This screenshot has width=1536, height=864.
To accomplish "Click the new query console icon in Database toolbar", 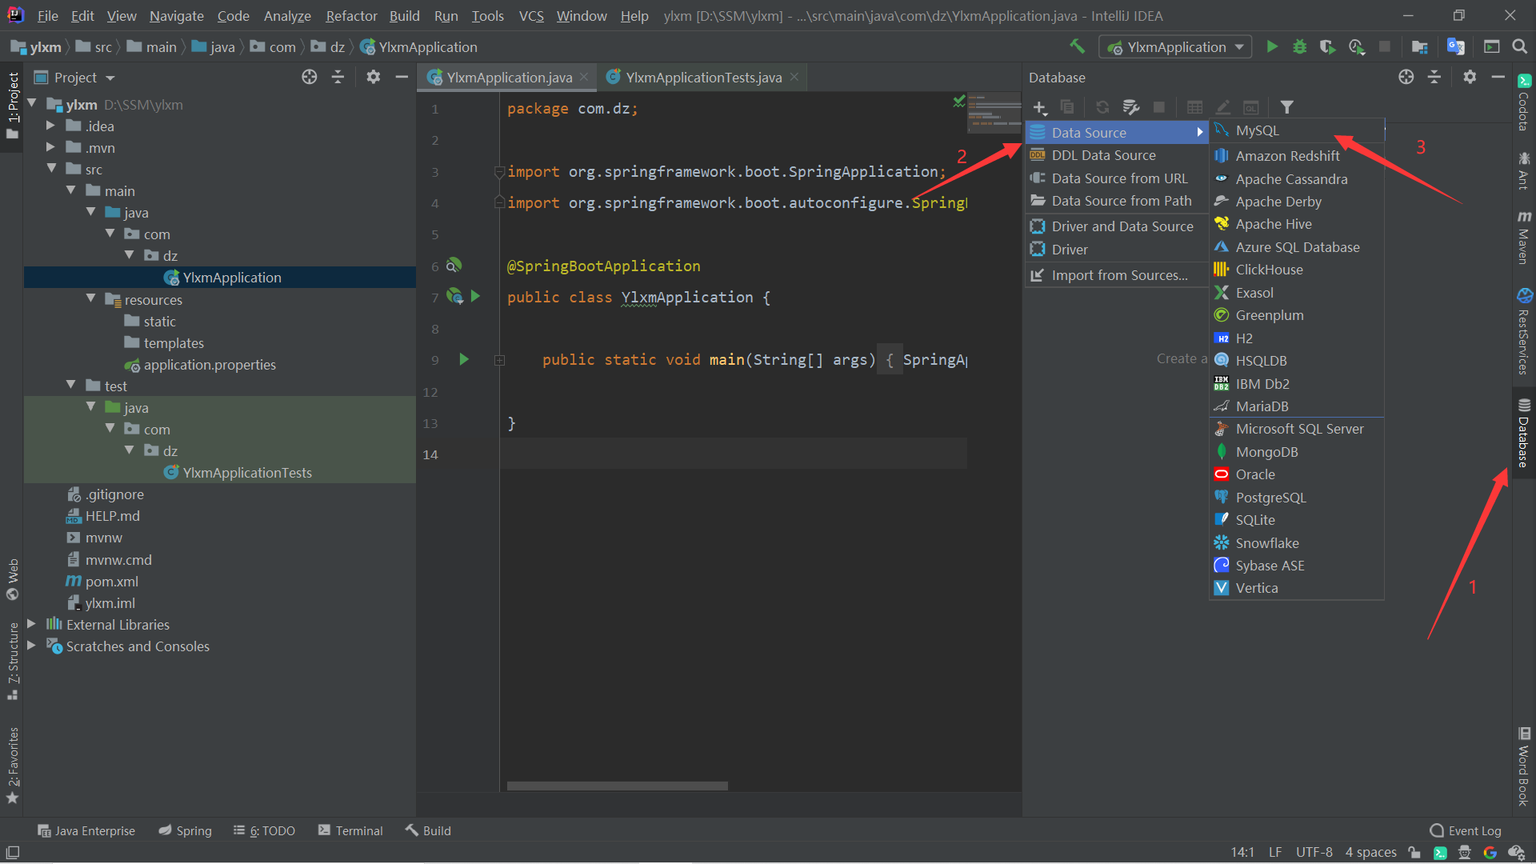I will coord(1250,106).
